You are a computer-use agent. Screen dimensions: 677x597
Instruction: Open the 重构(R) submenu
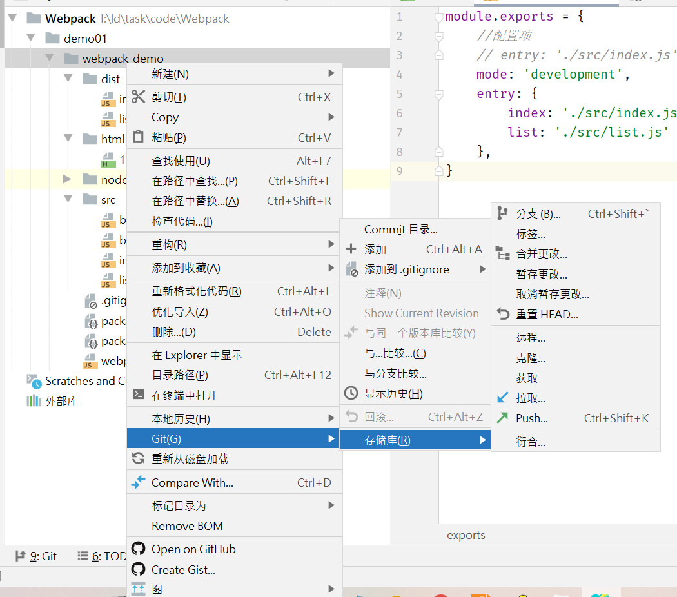coord(235,244)
